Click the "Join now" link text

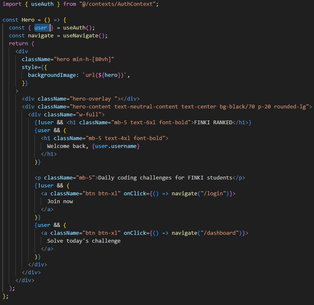click(60, 201)
